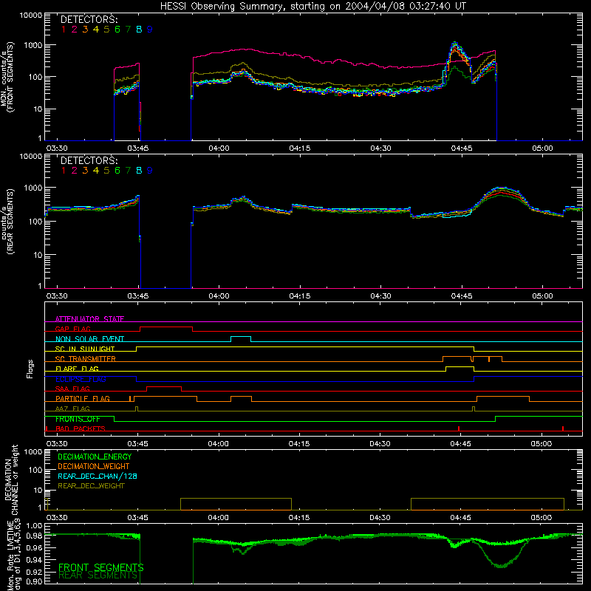Click the 04:00 tick label under the front segments plot
The height and width of the screenshot is (591, 591).
[x=219, y=148]
